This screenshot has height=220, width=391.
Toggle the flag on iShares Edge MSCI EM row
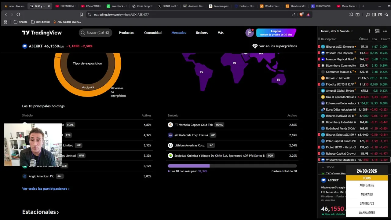tap(319, 135)
